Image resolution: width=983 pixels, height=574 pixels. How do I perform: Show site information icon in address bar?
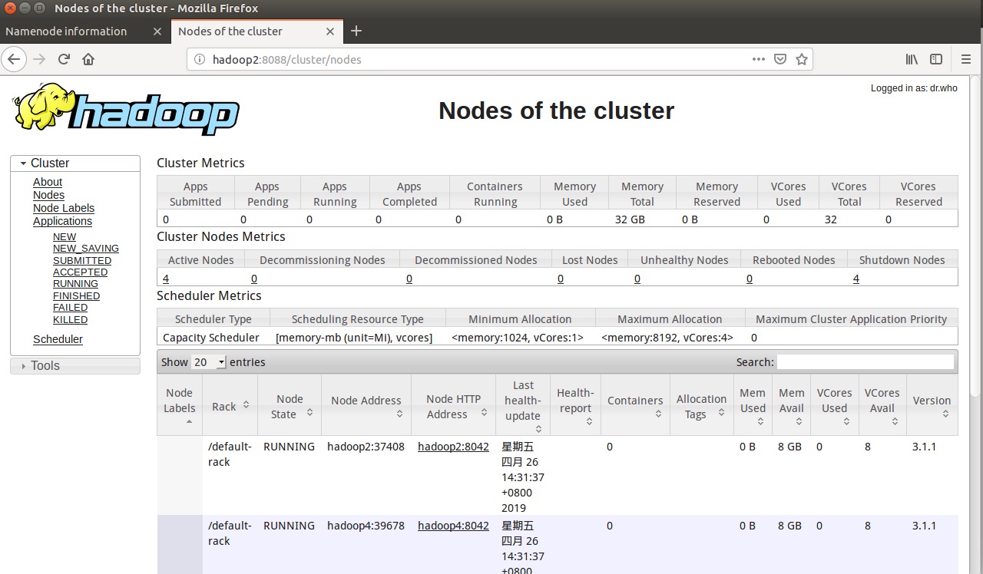point(200,59)
